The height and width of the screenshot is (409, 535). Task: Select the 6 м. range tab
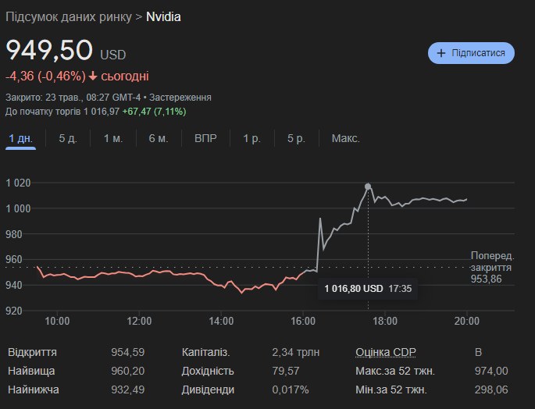pos(159,138)
